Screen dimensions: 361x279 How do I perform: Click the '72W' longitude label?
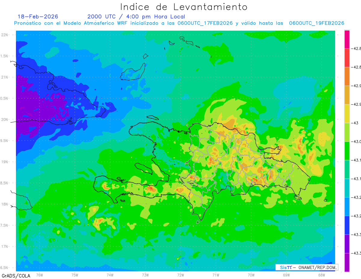180,275
